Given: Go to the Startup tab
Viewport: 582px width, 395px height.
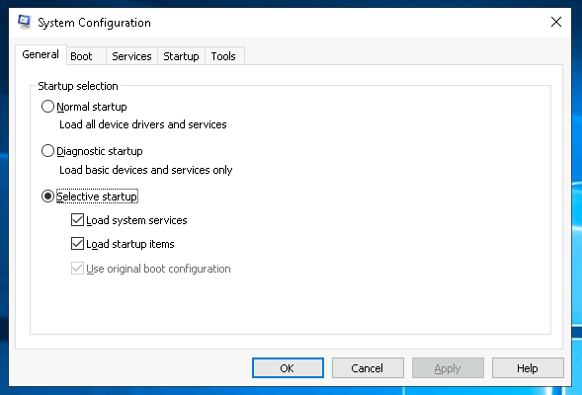Looking at the screenshot, I should pos(181,56).
